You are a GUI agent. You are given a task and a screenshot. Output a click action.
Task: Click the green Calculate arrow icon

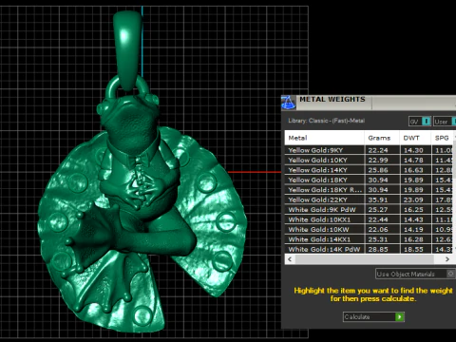point(400,316)
